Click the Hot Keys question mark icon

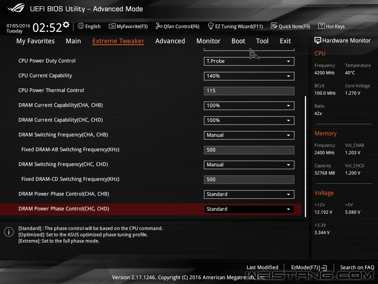(x=322, y=26)
